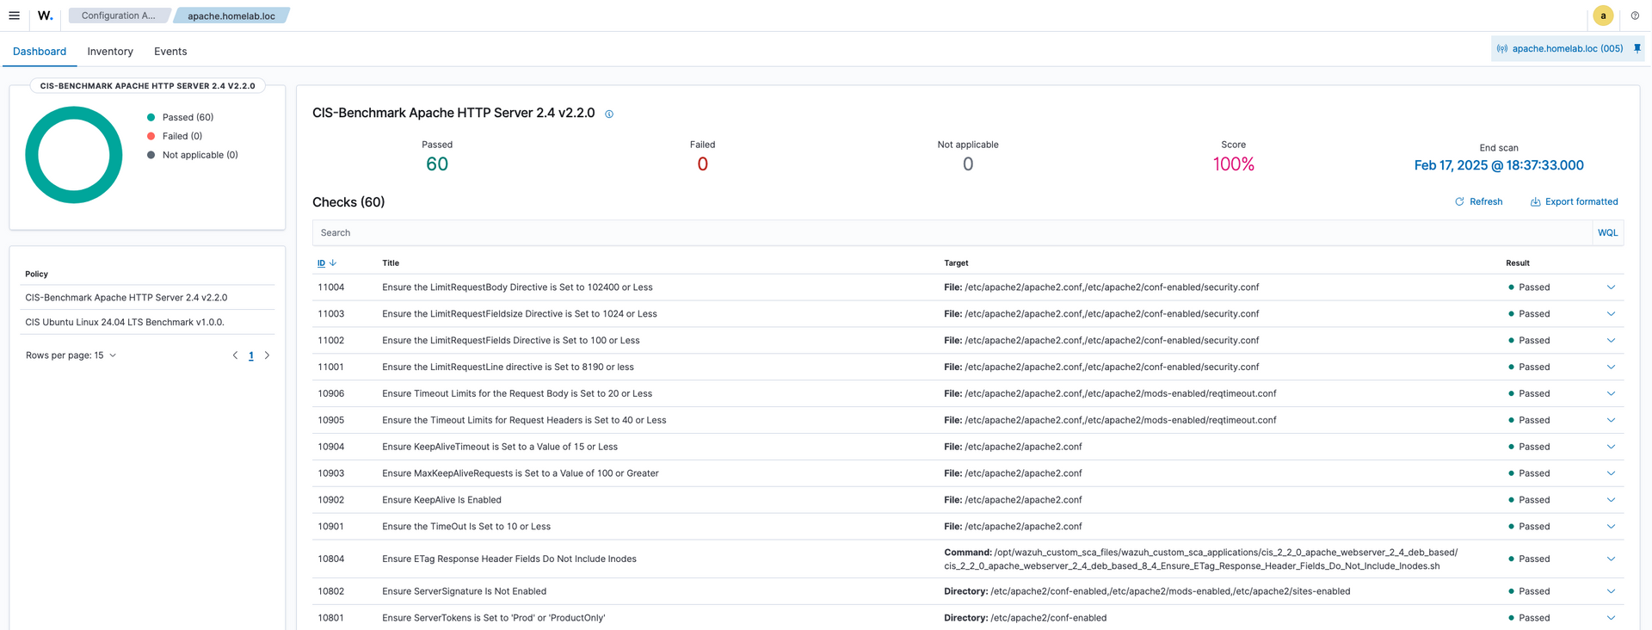Open the user avatar menu
The width and height of the screenshot is (1652, 630).
point(1603,15)
